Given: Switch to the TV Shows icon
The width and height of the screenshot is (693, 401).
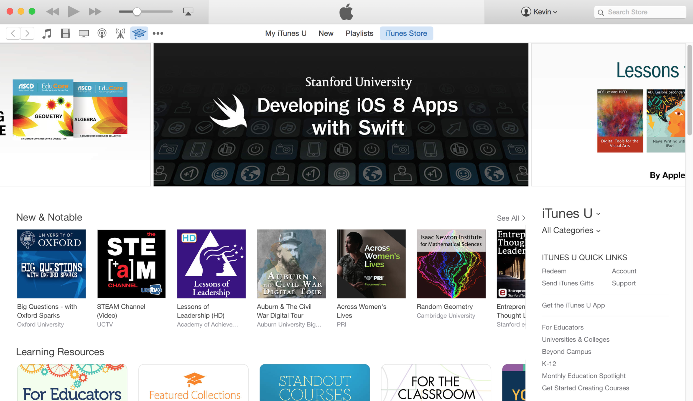Looking at the screenshot, I should pyautogui.click(x=83, y=34).
